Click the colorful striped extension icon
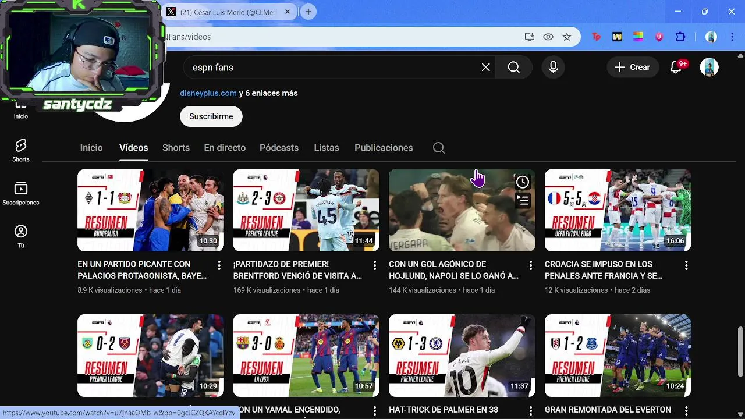The width and height of the screenshot is (745, 419). (638, 37)
